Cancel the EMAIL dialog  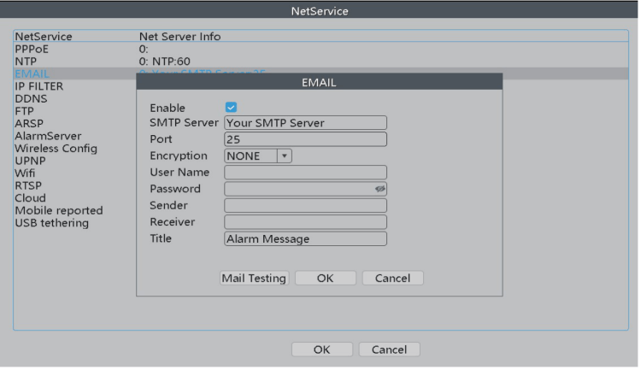click(x=392, y=278)
